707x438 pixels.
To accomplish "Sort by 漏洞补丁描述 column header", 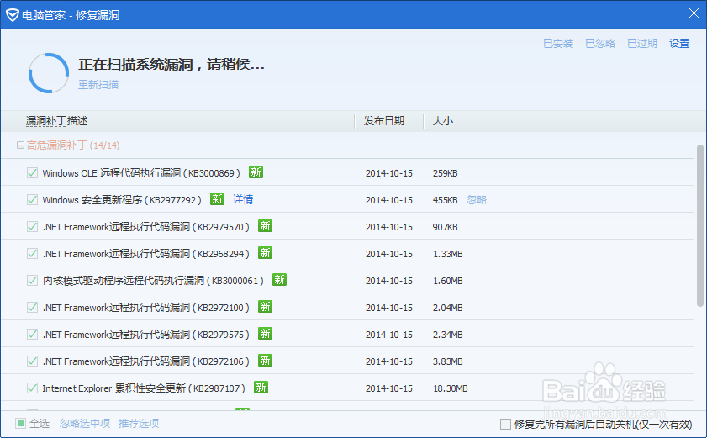I will pyautogui.click(x=56, y=121).
